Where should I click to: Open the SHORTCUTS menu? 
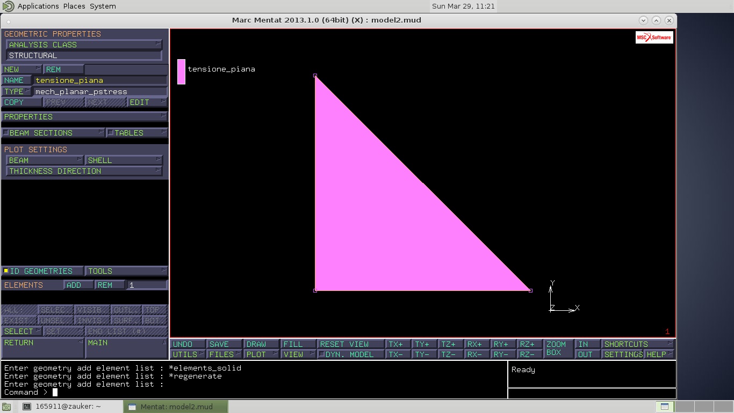tap(638, 344)
